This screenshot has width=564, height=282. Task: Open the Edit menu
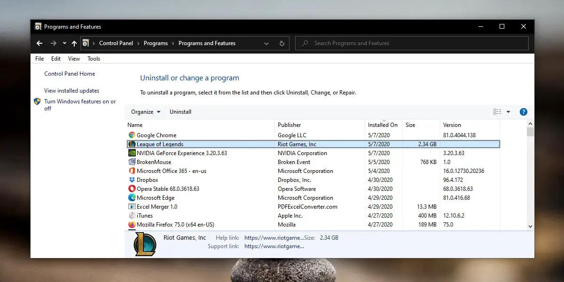[56, 59]
